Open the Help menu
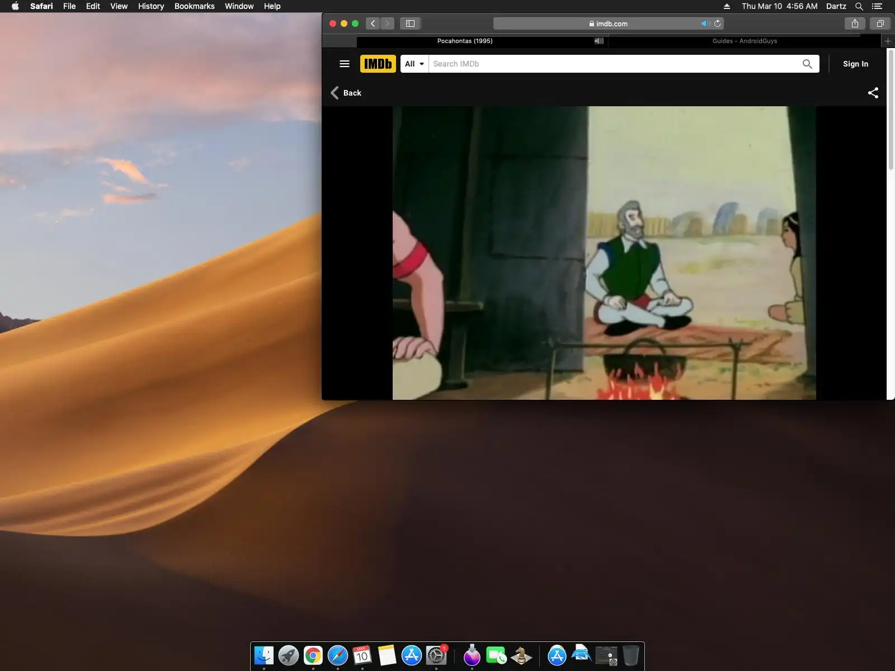Image resolution: width=895 pixels, height=671 pixels. coord(272,6)
